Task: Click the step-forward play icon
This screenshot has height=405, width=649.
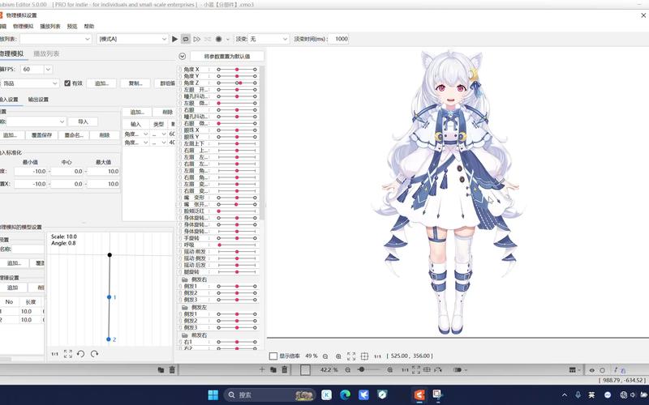Action: (197, 39)
